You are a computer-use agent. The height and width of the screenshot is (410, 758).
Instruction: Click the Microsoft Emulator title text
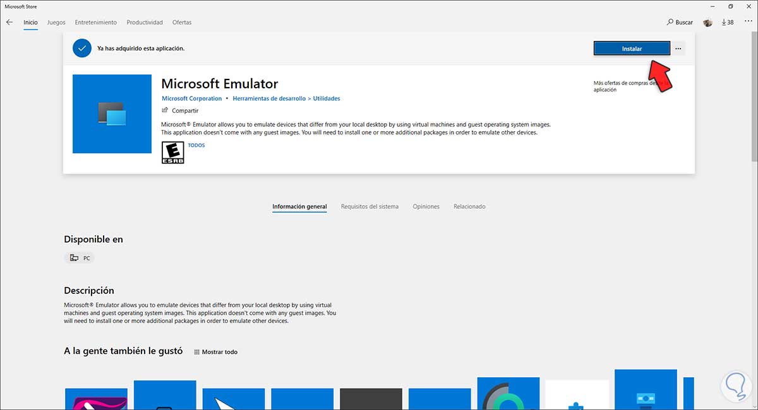pyautogui.click(x=220, y=83)
